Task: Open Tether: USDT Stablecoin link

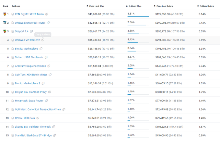Action: coord(29,57)
